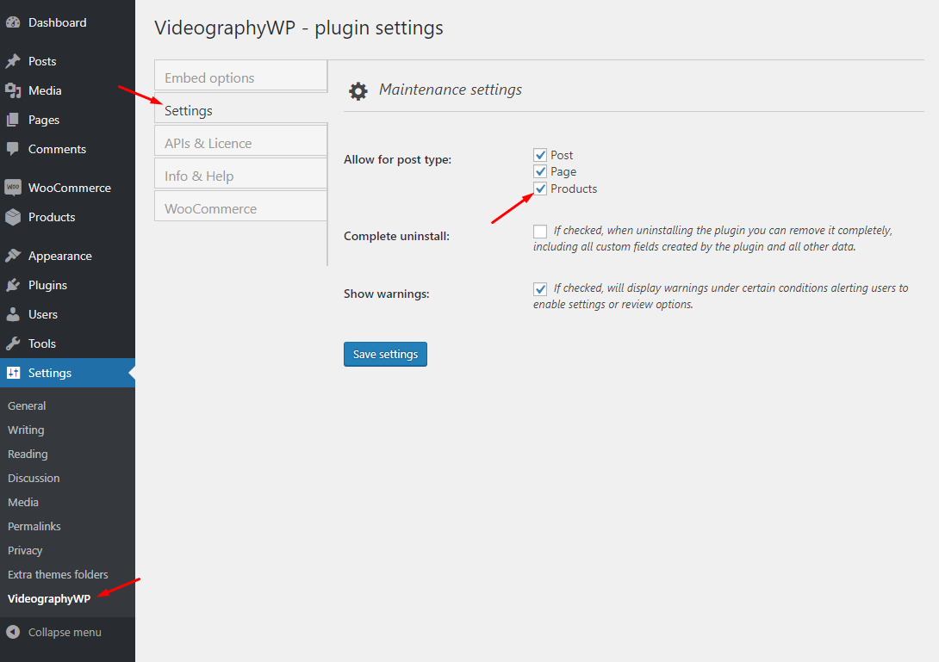939x662 pixels.
Task: Open Comments admin menu item
Action: point(57,149)
